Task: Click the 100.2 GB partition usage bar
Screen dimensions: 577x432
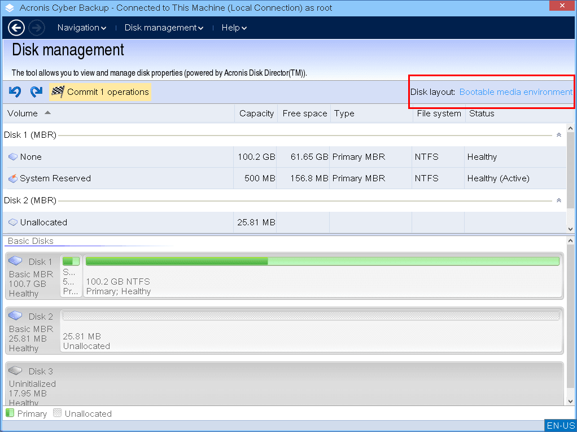Action: tap(322, 261)
